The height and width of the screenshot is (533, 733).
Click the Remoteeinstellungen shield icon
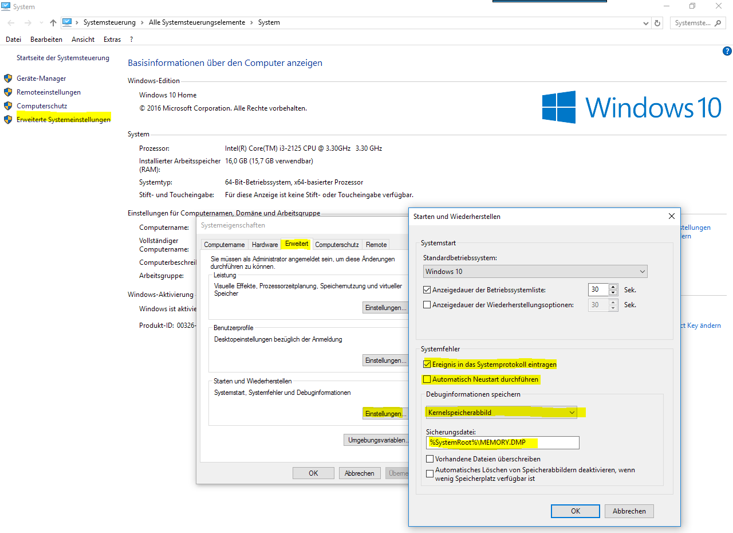tap(7, 92)
